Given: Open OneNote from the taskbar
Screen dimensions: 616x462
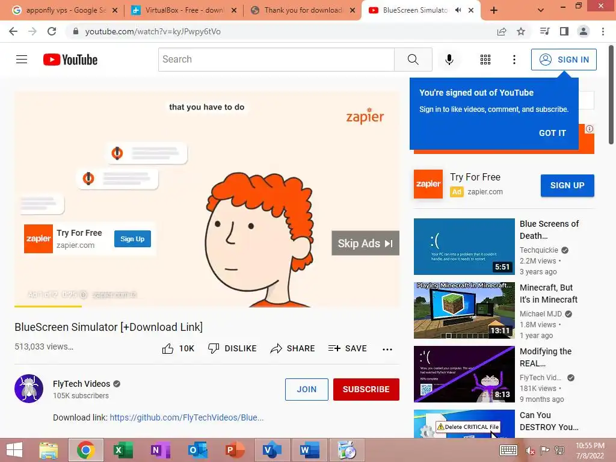Looking at the screenshot, I should 160,450.
